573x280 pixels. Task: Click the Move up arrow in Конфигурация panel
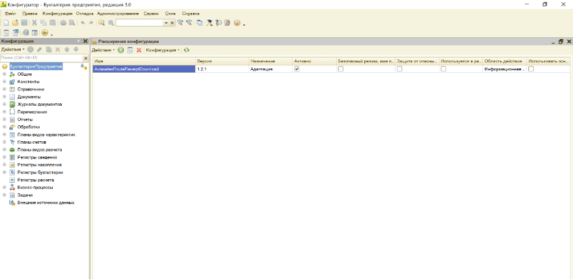pos(67,50)
